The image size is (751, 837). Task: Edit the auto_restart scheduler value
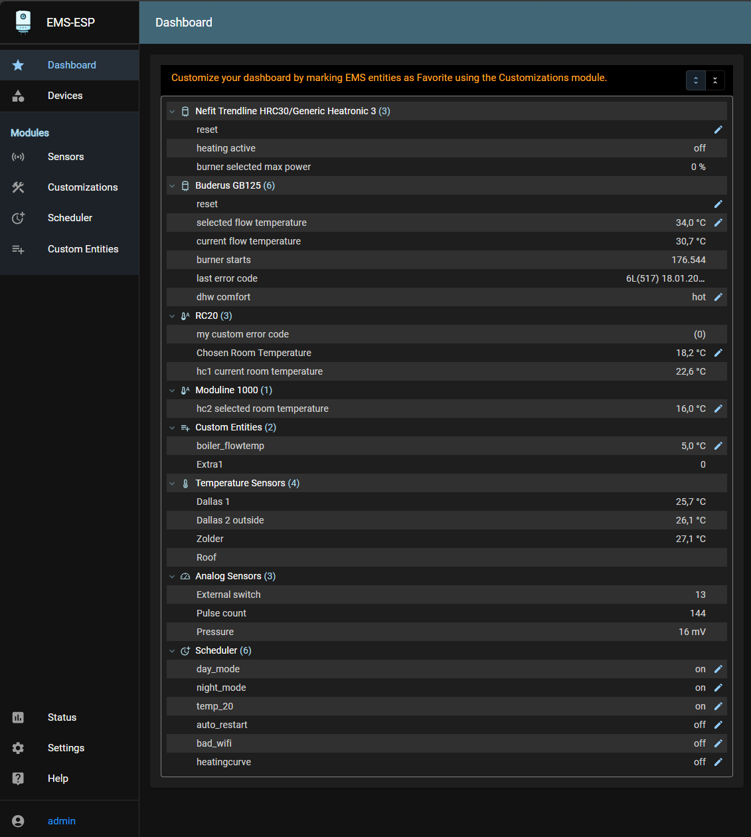point(718,725)
